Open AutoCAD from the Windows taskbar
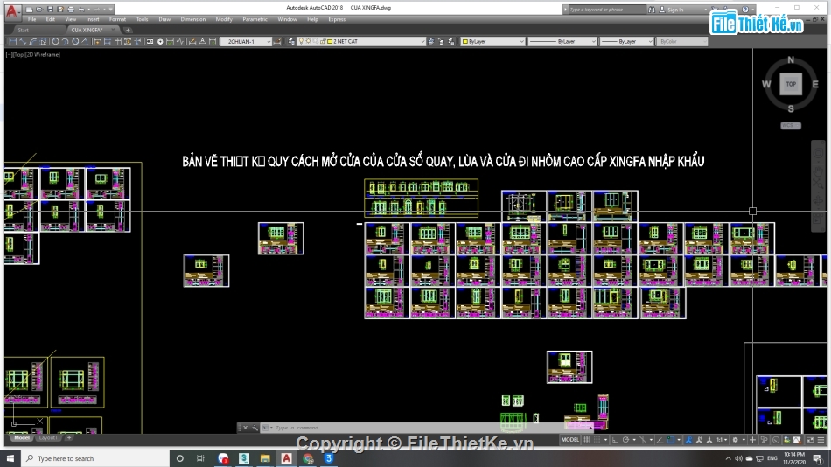 pos(286,458)
